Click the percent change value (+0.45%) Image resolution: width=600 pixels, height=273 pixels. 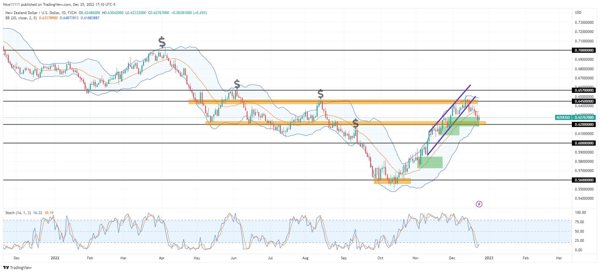click(200, 13)
